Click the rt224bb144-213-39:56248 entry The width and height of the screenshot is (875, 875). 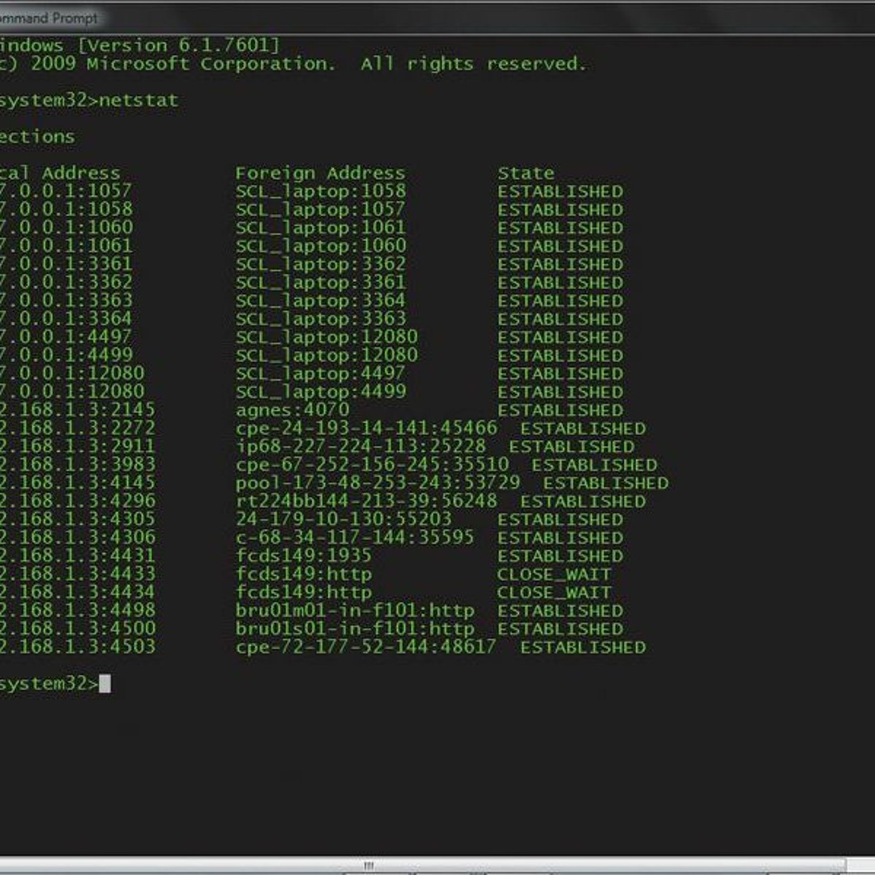(x=366, y=502)
